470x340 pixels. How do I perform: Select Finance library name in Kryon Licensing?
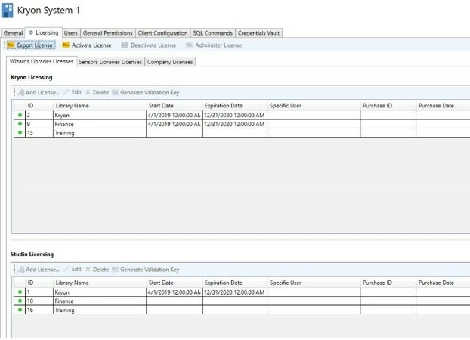64,124
